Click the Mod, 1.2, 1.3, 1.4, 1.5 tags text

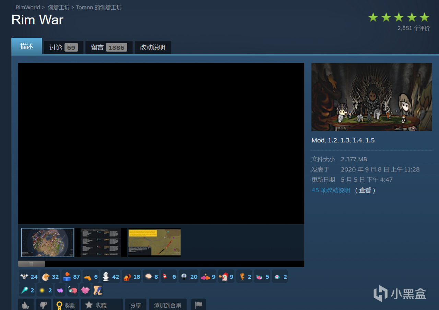point(343,140)
